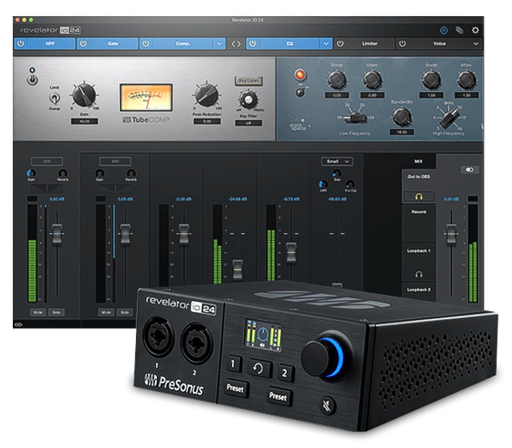512x448 pixels.
Task: Click the first EQ Atten knob
Action: 373,80
